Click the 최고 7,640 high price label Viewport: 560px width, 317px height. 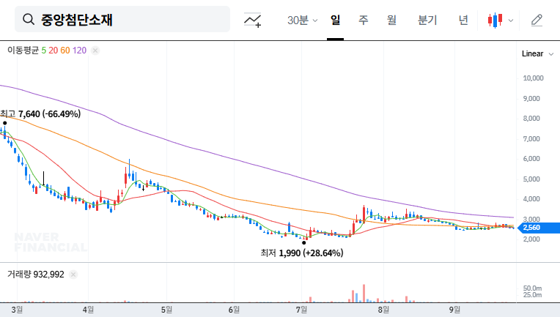point(40,113)
